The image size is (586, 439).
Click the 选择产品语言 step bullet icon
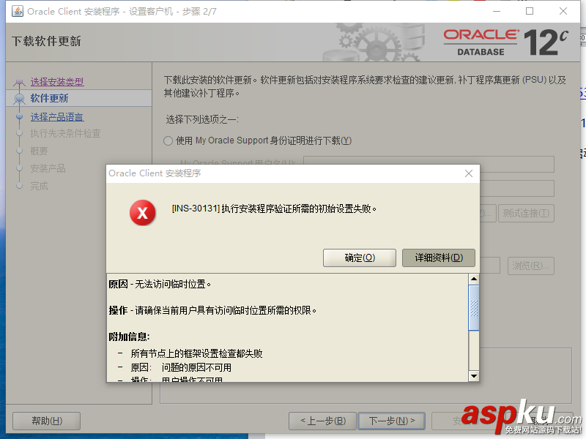tap(20, 116)
